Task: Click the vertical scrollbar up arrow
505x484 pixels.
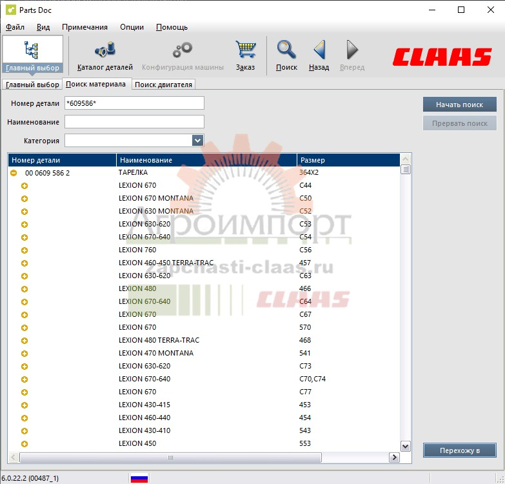Action: point(405,159)
